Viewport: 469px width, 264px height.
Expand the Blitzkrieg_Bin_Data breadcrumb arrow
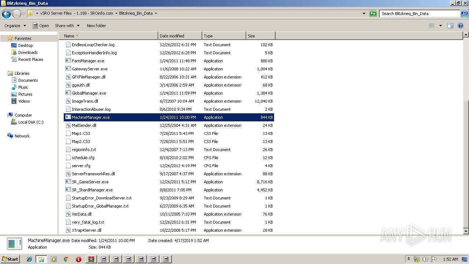(156, 14)
